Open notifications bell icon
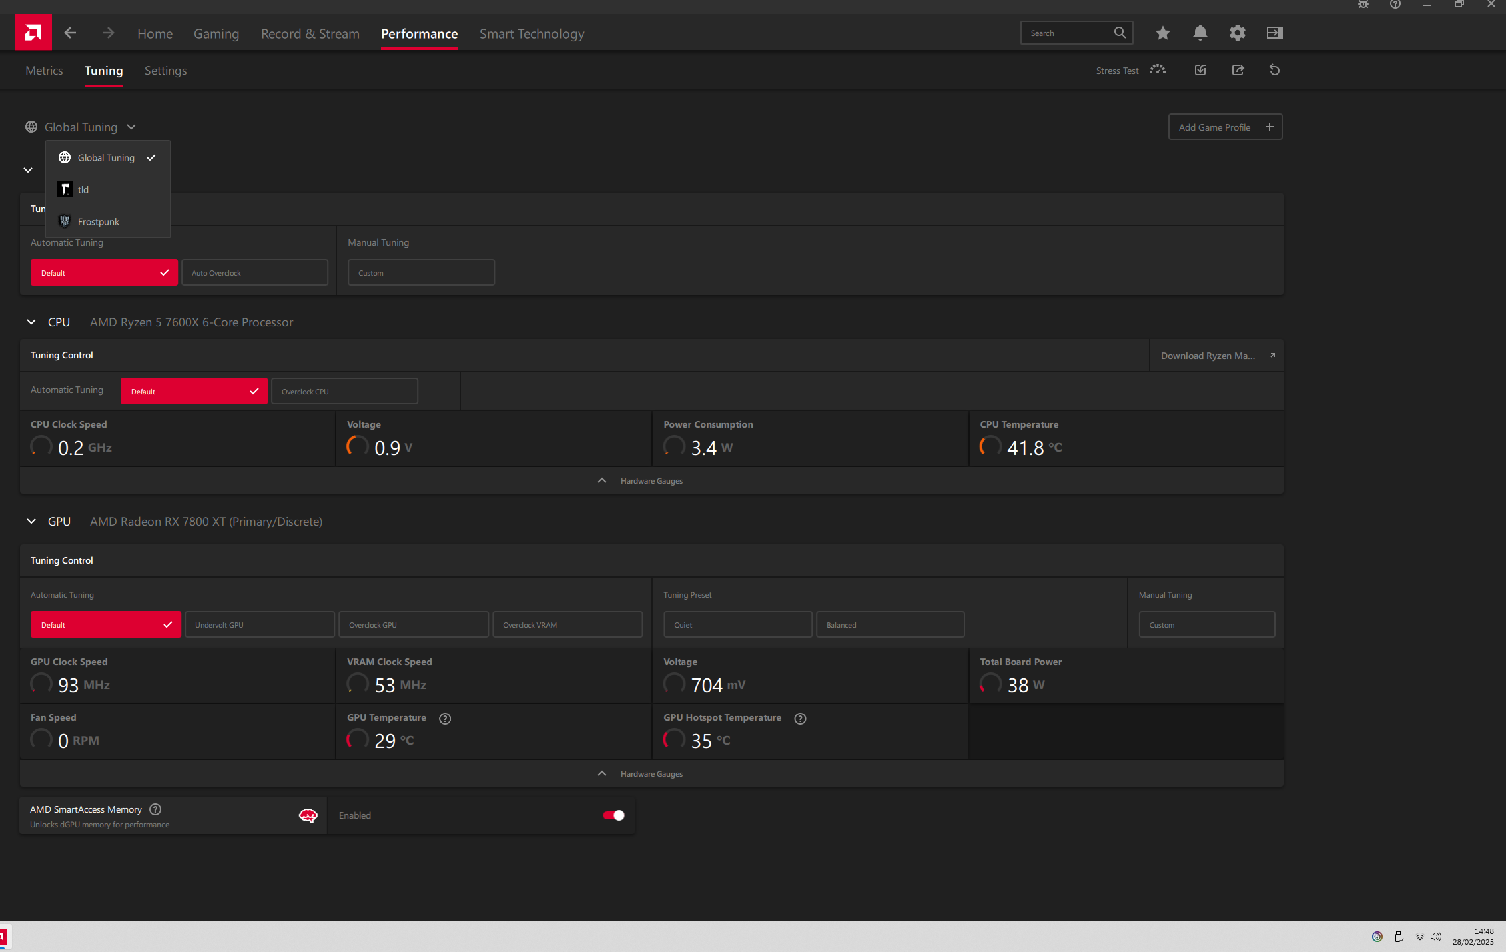The image size is (1506, 952). click(x=1200, y=33)
